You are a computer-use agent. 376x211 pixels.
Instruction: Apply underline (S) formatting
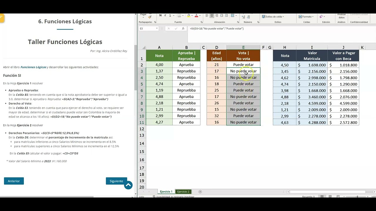coord(170,16)
